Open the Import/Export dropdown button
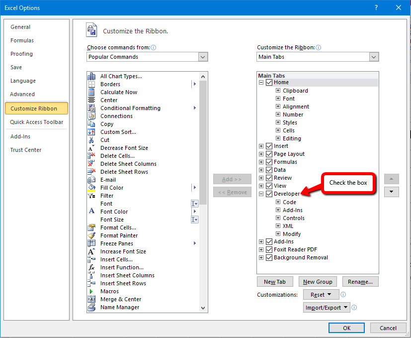The height and width of the screenshot is (338, 411). point(327,308)
